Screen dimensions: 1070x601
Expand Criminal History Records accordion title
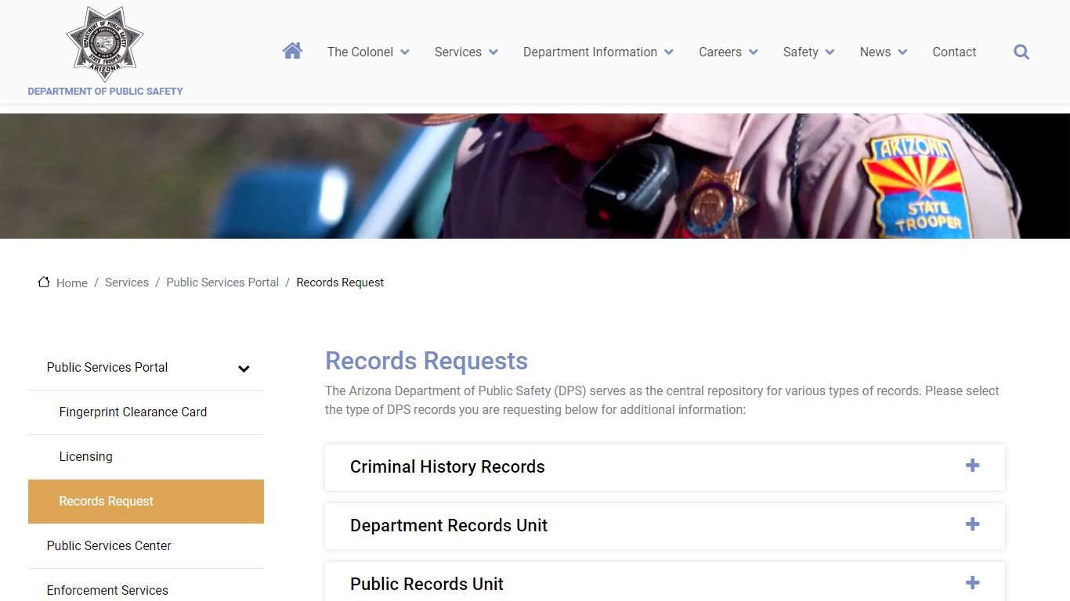pos(447,466)
